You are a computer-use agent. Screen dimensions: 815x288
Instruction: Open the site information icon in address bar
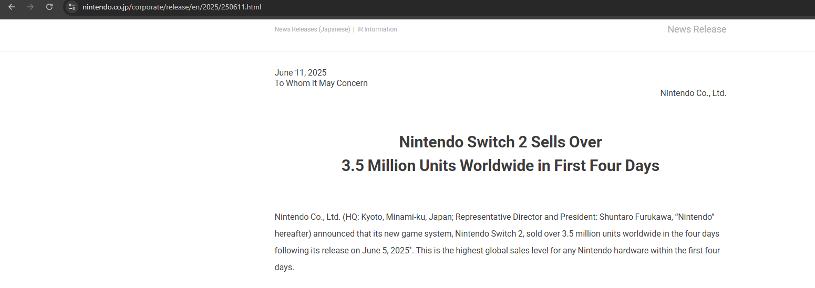coord(72,7)
